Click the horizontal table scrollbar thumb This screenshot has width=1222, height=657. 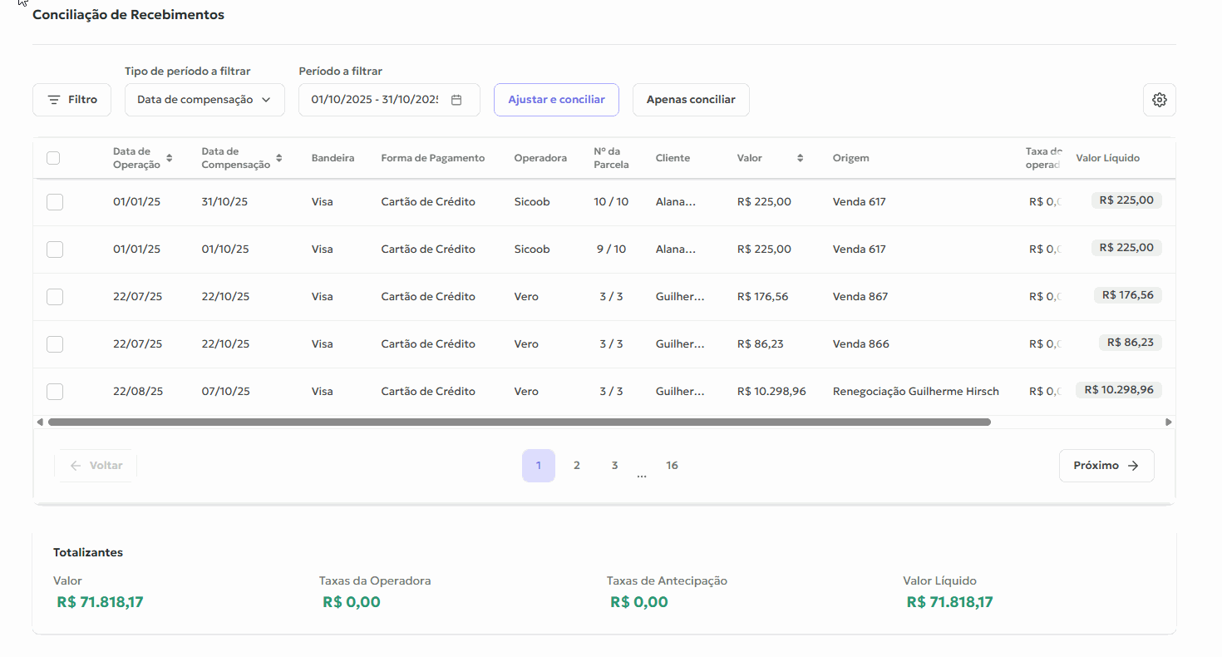tap(519, 422)
